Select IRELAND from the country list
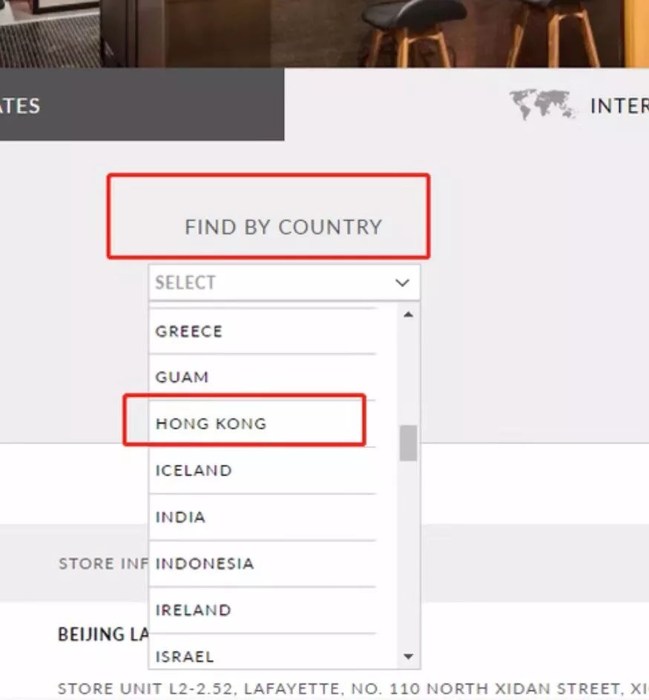 click(x=194, y=610)
